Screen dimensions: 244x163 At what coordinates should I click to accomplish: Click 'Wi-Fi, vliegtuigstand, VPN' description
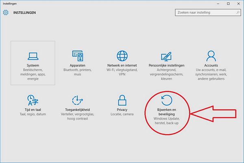click(122, 72)
